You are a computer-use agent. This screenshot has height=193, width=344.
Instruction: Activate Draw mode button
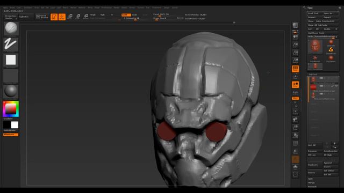(x=62, y=17)
